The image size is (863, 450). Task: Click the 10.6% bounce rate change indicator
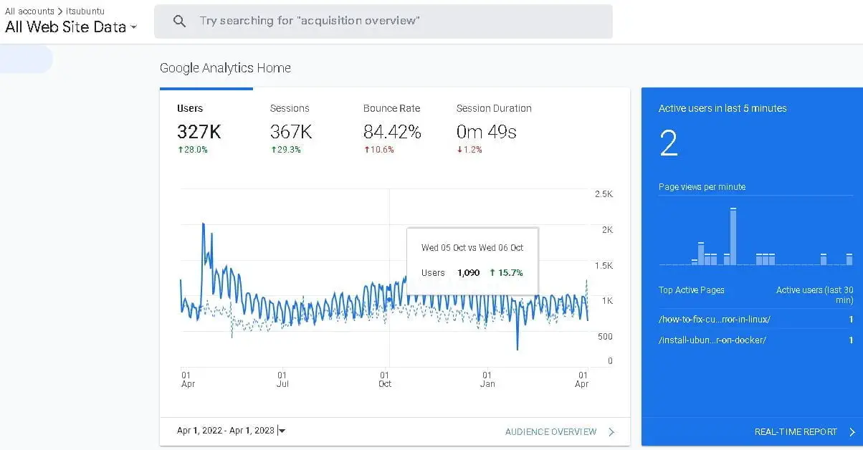tap(378, 150)
